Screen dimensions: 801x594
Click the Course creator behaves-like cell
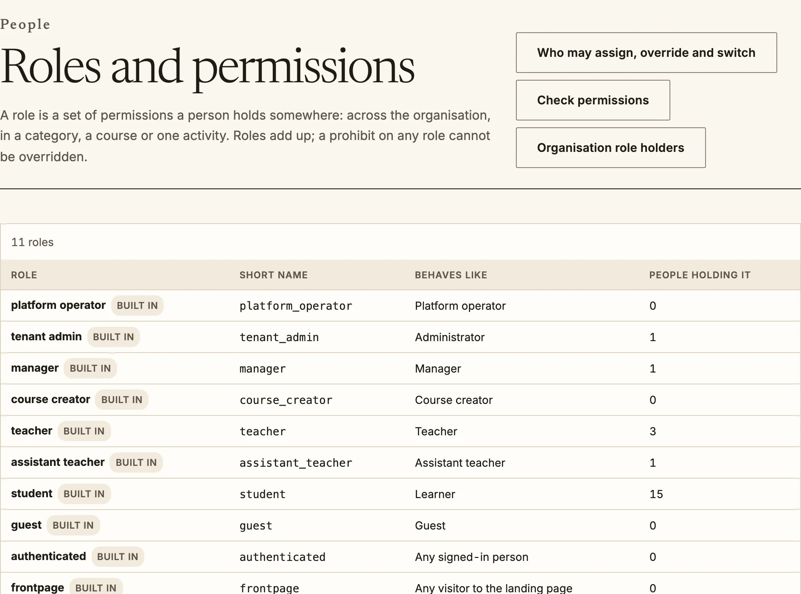pos(454,400)
